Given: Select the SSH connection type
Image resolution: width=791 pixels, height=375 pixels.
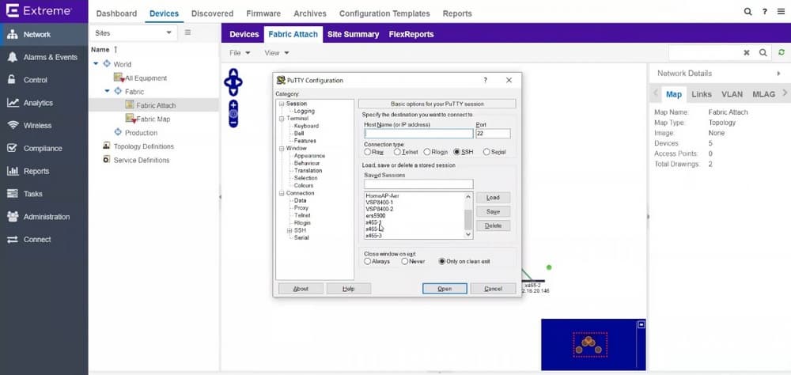Looking at the screenshot, I should click(x=457, y=152).
